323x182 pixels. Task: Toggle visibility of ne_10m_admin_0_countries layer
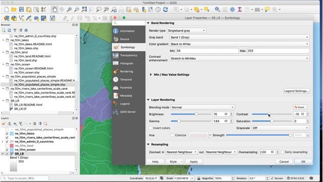[x=7, y=142]
